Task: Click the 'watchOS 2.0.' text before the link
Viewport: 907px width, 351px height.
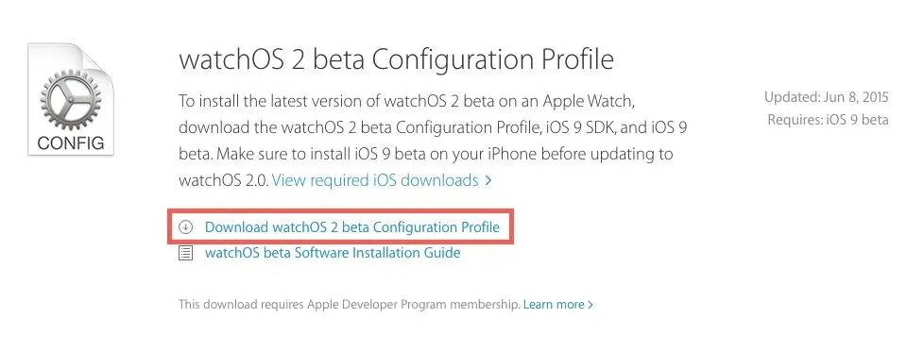Action: tap(223, 181)
